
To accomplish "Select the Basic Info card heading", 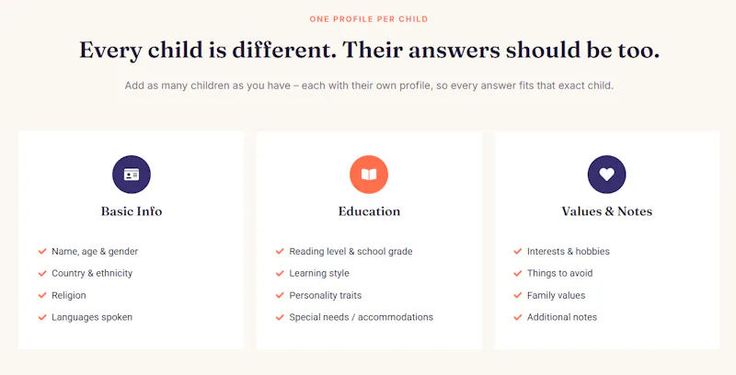I will click(x=132, y=211).
